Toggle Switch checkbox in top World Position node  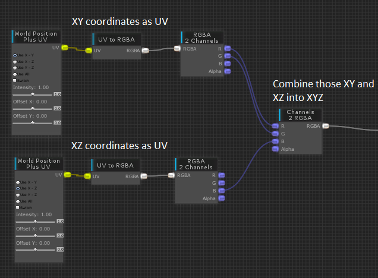[14, 80]
